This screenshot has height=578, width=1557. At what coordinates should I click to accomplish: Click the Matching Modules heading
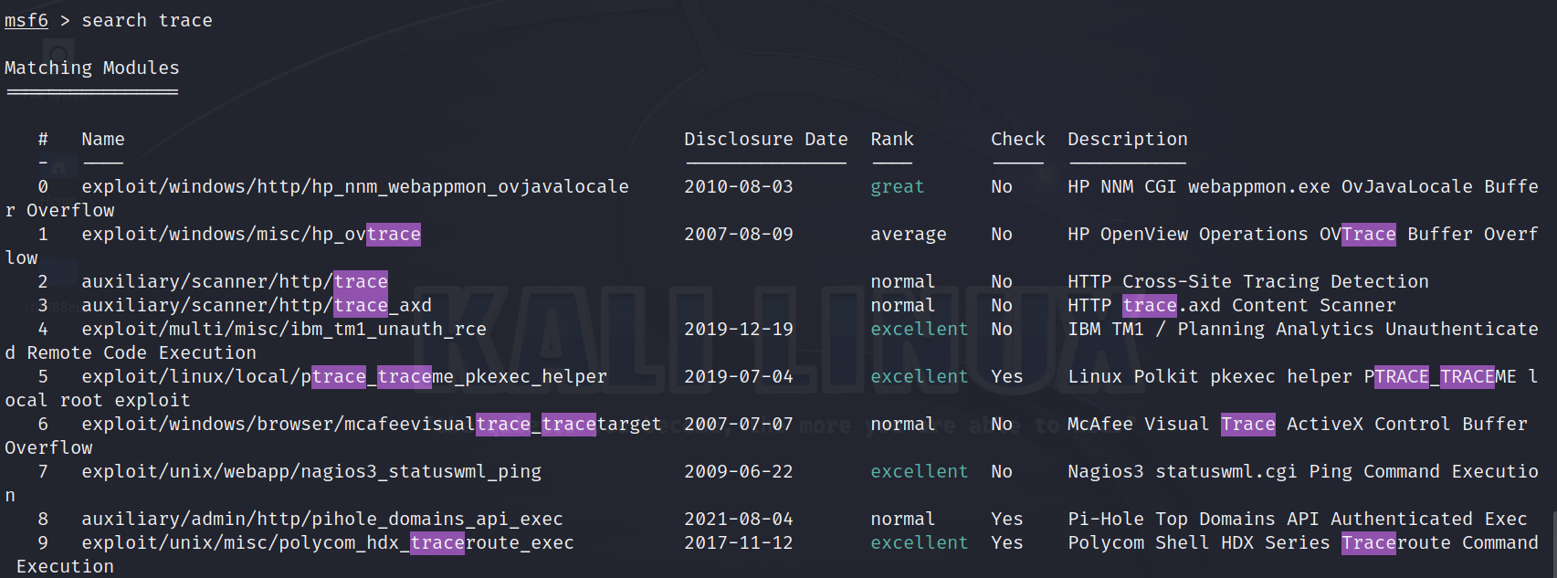(92, 68)
